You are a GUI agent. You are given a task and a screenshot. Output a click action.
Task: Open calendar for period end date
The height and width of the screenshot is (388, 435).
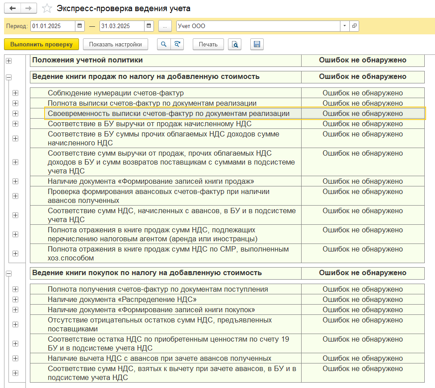pos(149,26)
